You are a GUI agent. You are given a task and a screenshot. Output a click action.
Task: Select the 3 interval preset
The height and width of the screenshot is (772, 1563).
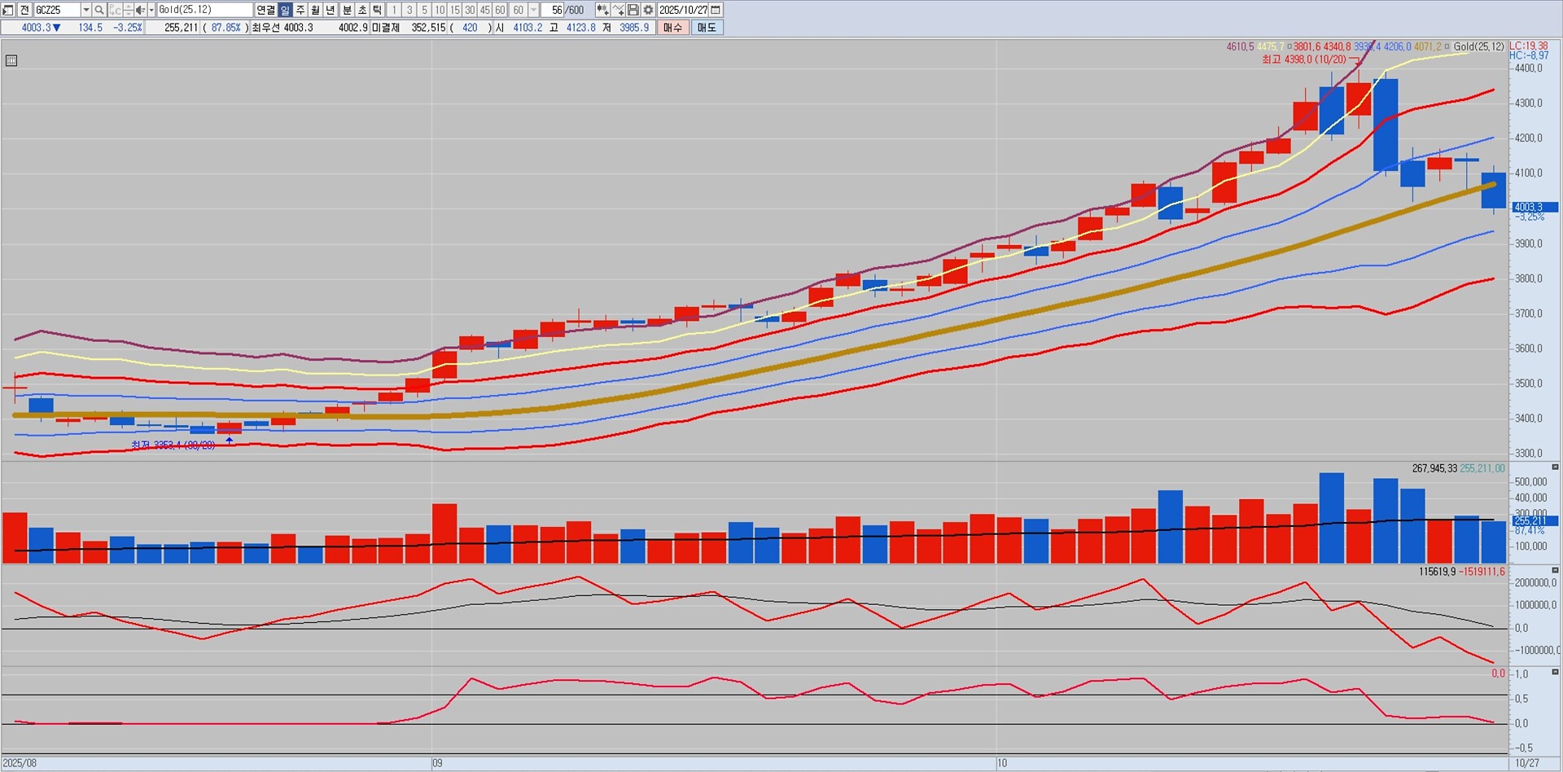409,10
